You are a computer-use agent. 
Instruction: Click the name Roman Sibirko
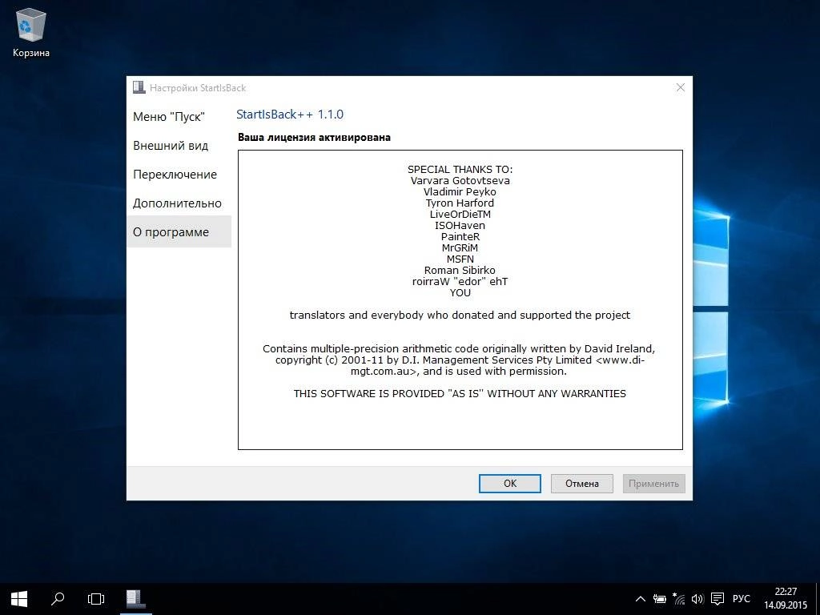[460, 271]
